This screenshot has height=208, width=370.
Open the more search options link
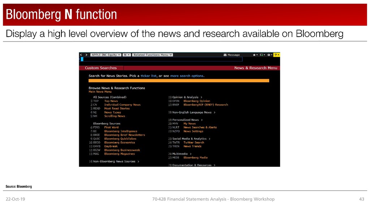[x=187, y=76]
